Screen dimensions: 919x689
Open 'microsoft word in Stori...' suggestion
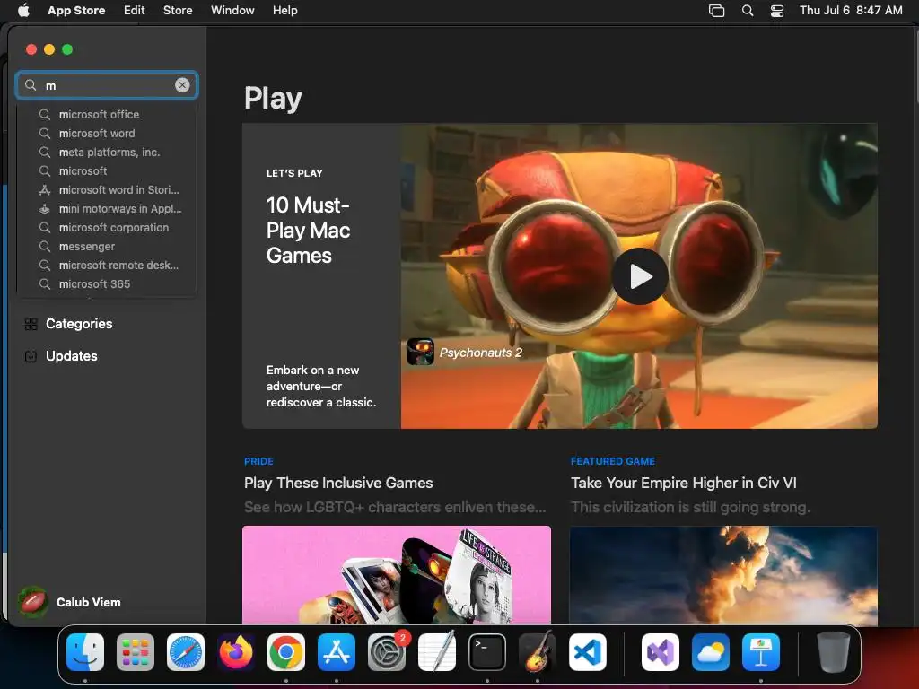click(x=107, y=189)
